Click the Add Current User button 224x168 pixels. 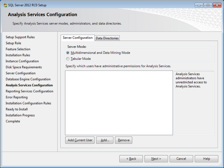[80, 140]
